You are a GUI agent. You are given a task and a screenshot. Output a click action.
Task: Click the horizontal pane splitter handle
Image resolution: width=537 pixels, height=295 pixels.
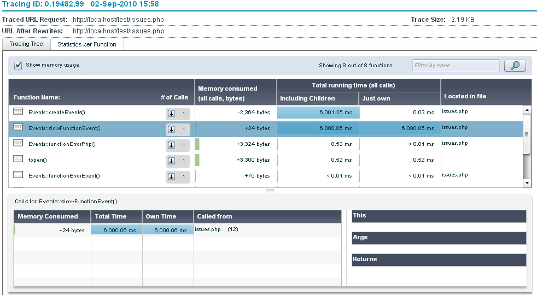(270, 191)
